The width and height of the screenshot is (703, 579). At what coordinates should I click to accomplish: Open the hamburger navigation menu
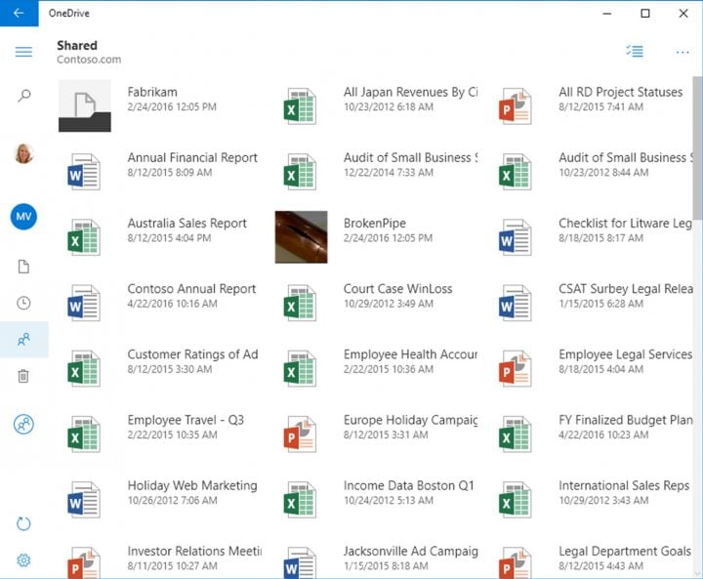click(23, 52)
